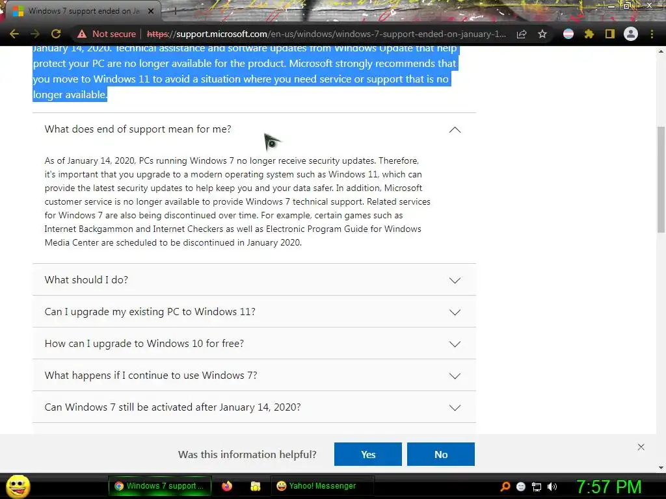Expand 'What happens if I continue to use Windows 7?'
The height and width of the screenshot is (499, 666).
click(254, 375)
